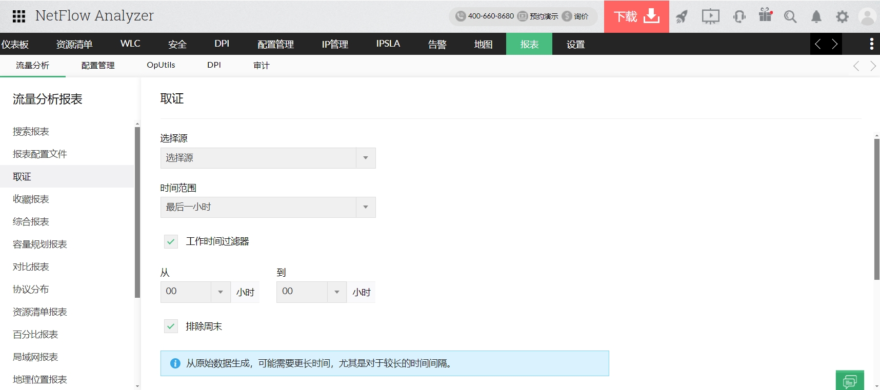Open the gift box icon
Screen dimensions: 880x390
click(766, 15)
